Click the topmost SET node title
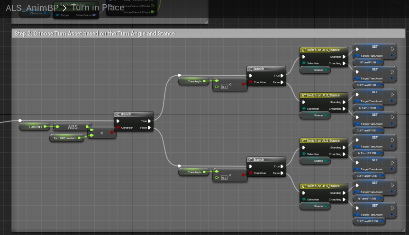This screenshot has width=409, height=235. tap(374, 47)
